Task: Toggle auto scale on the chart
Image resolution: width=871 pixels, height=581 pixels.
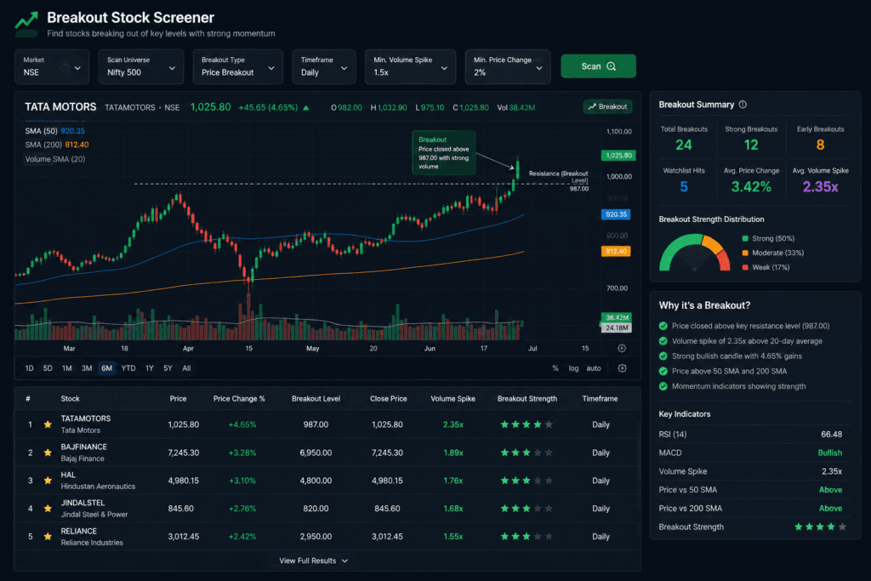Action: click(593, 368)
